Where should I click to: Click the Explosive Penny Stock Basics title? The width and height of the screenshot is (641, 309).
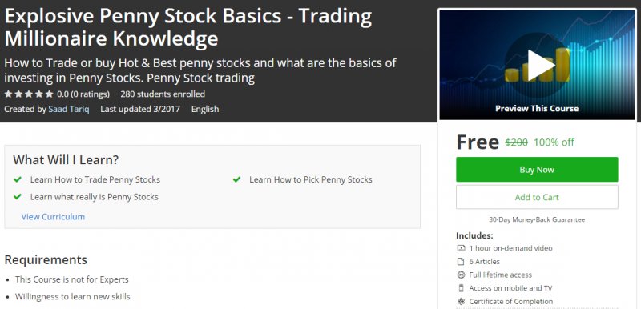[188, 27]
